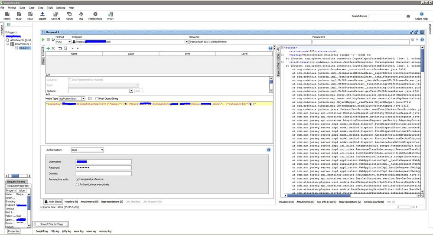
Task: Switch to Representations (5) request tab
Action: pos(112,202)
